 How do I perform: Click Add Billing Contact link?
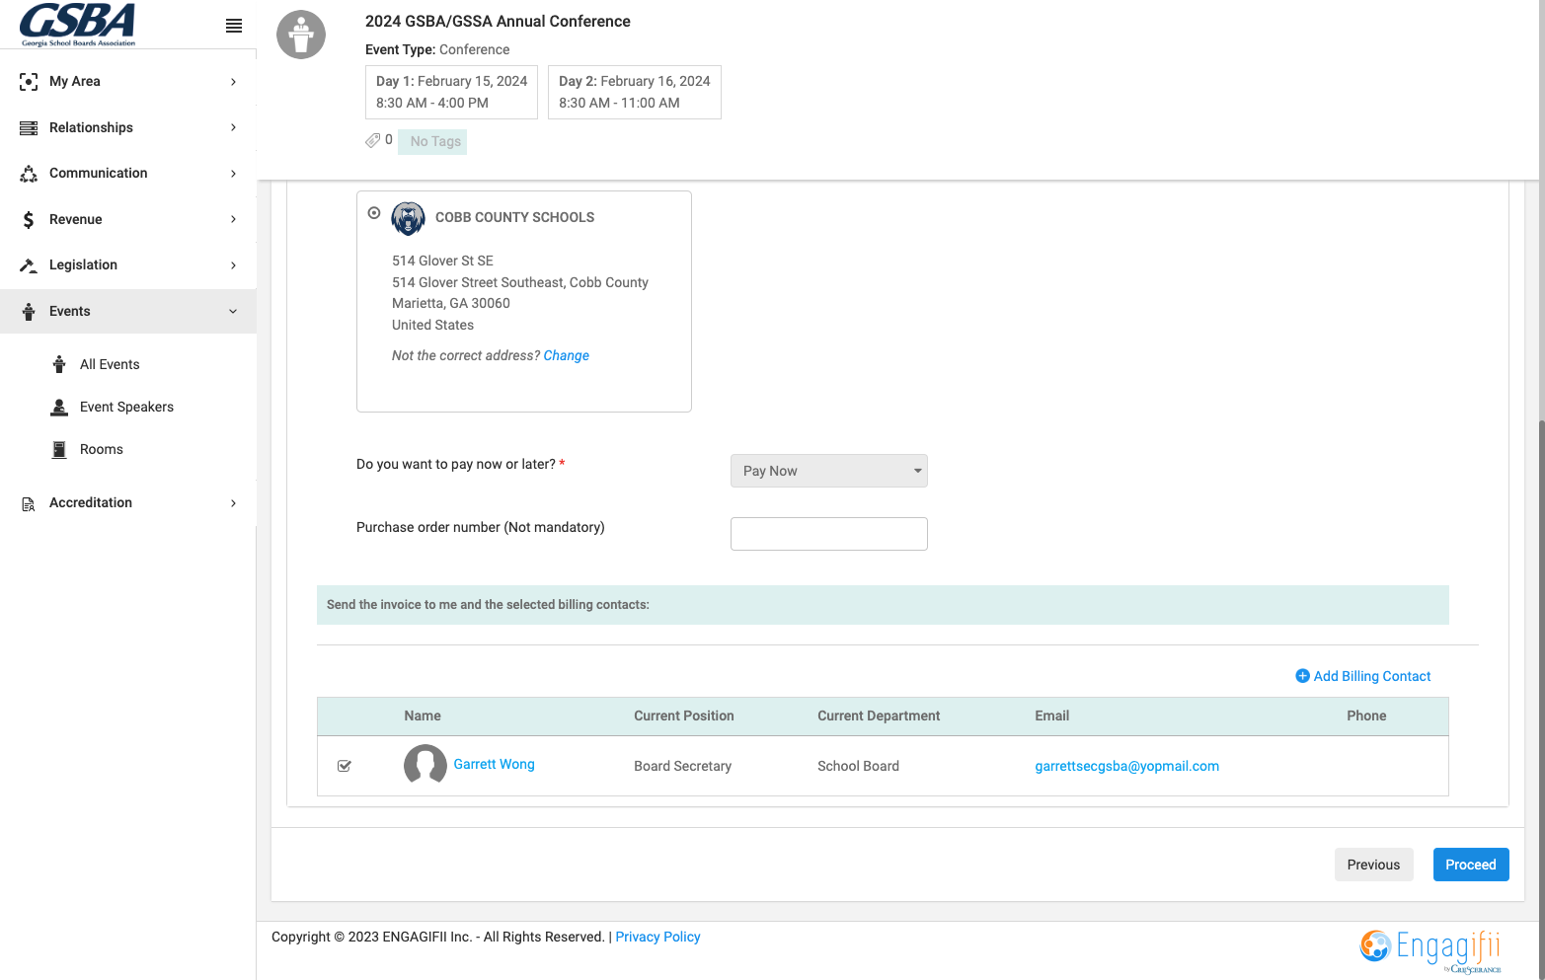pyautogui.click(x=1363, y=676)
